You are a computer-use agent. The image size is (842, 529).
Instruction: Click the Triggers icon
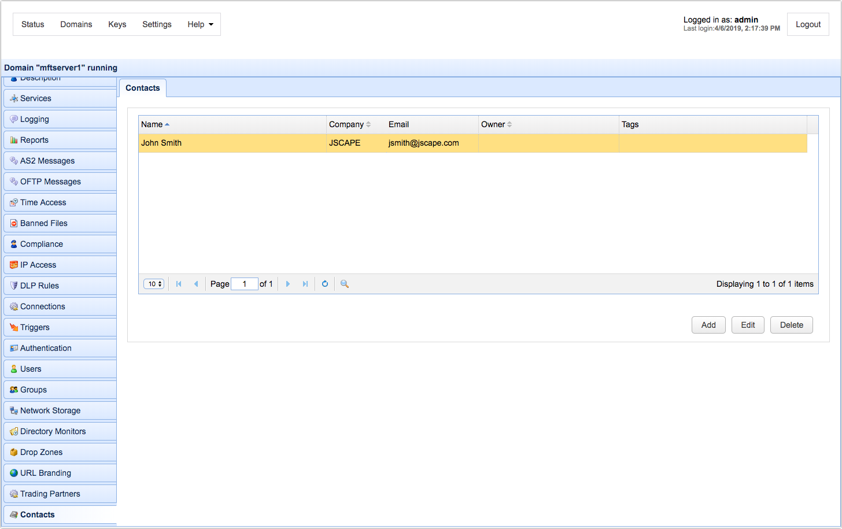point(14,327)
